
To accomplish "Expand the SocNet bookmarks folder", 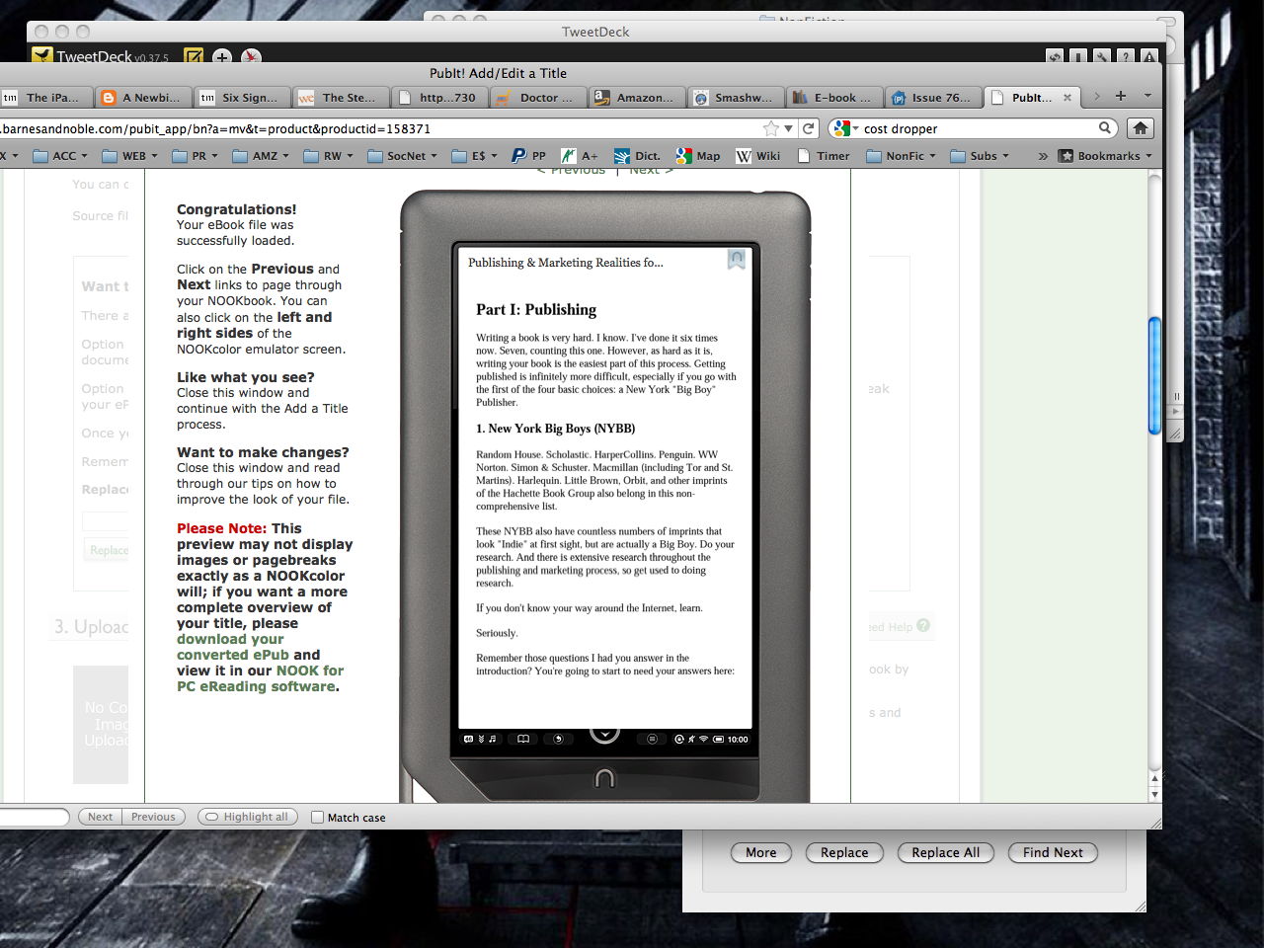I will click(402, 156).
